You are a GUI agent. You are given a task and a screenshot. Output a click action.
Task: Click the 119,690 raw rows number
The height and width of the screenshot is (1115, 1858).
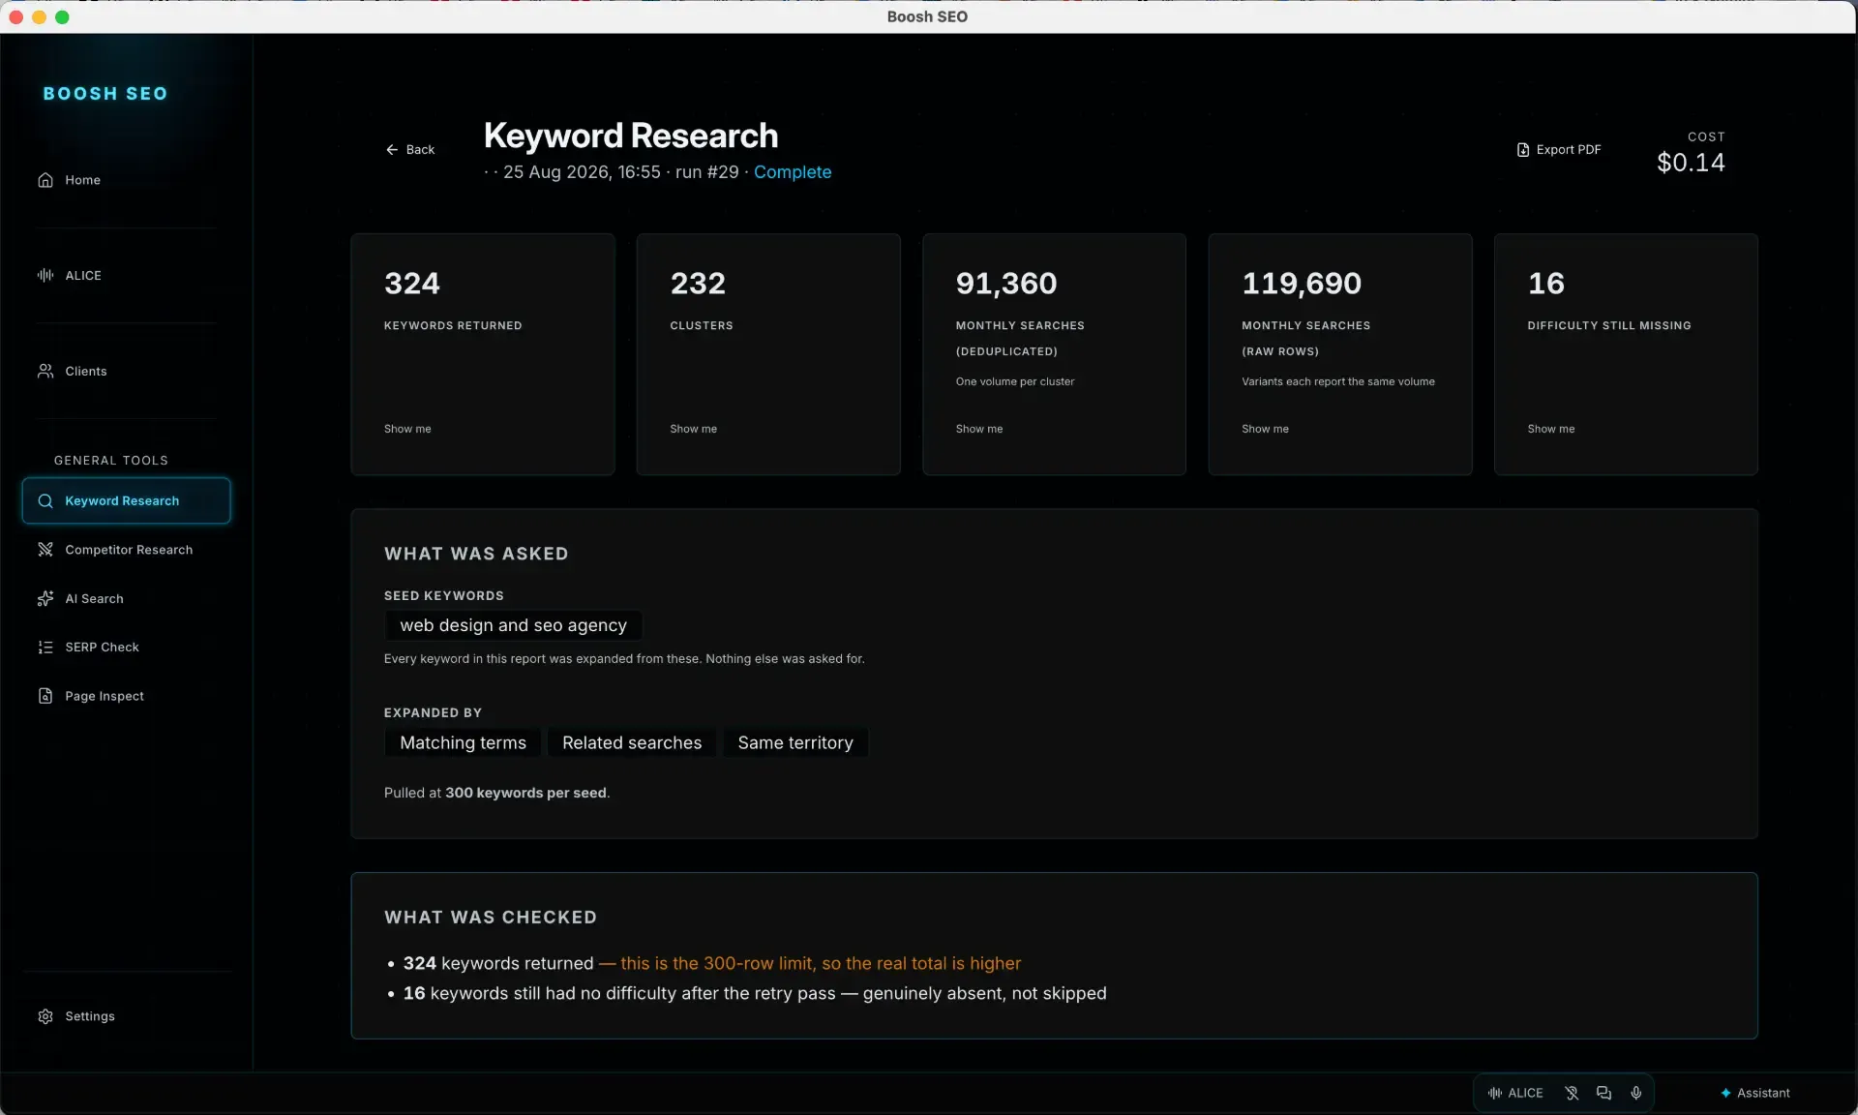[1302, 284]
